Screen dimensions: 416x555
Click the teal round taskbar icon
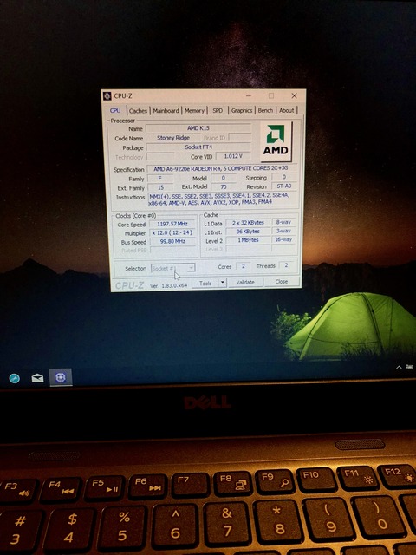(x=15, y=379)
